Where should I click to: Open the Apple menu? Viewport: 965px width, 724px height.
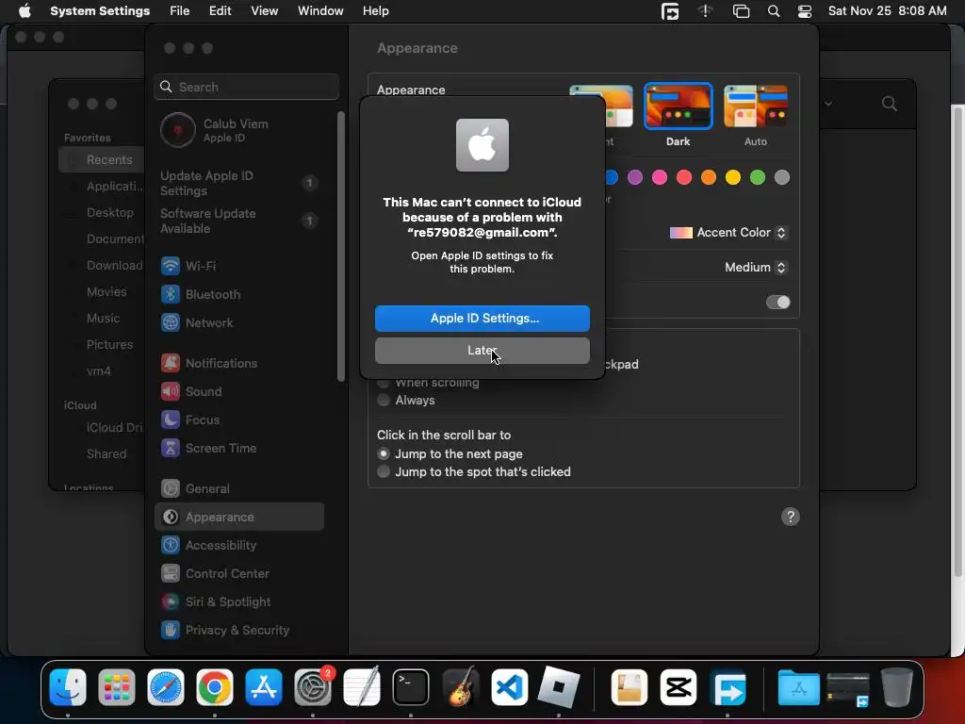point(25,11)
